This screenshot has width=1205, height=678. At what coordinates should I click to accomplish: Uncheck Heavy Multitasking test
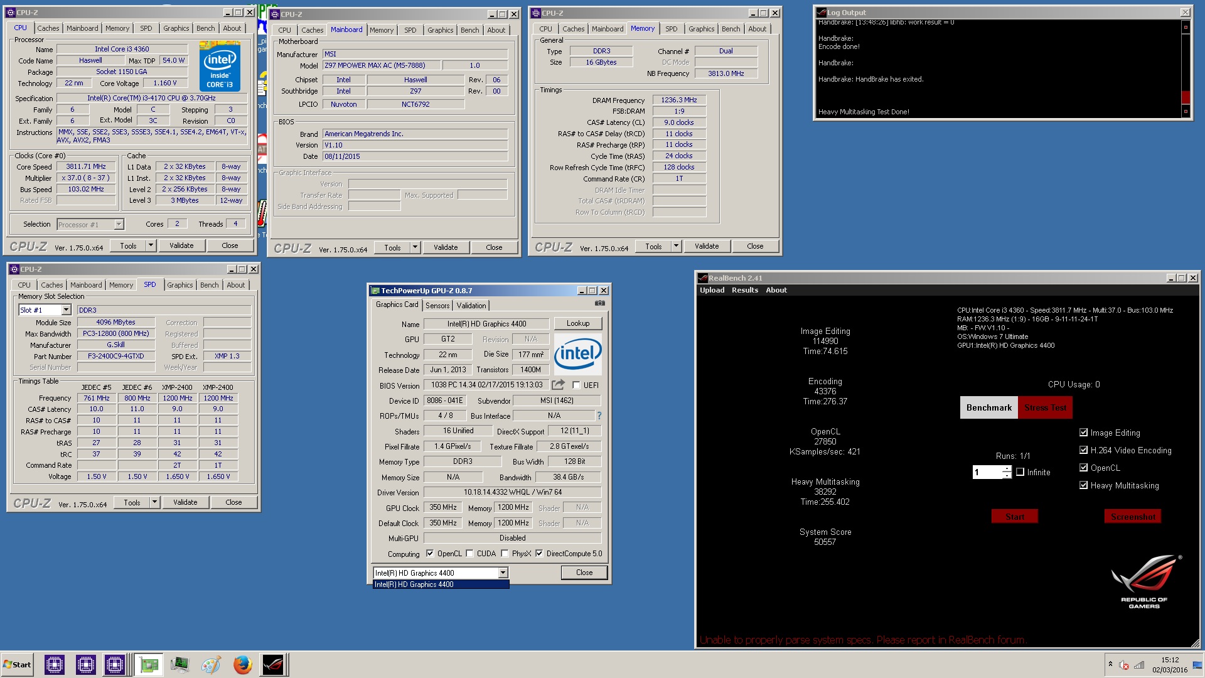[x=1083, y=485]
